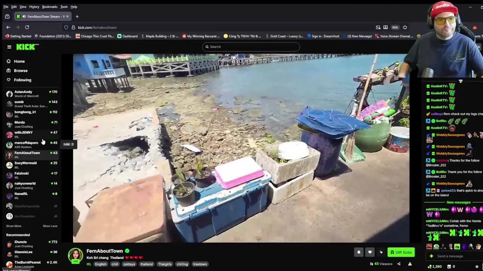Click the kick.com/fernabouttown address bar
Image resolution: width=483 pixels, height=271 pixels.
(219, 27)
